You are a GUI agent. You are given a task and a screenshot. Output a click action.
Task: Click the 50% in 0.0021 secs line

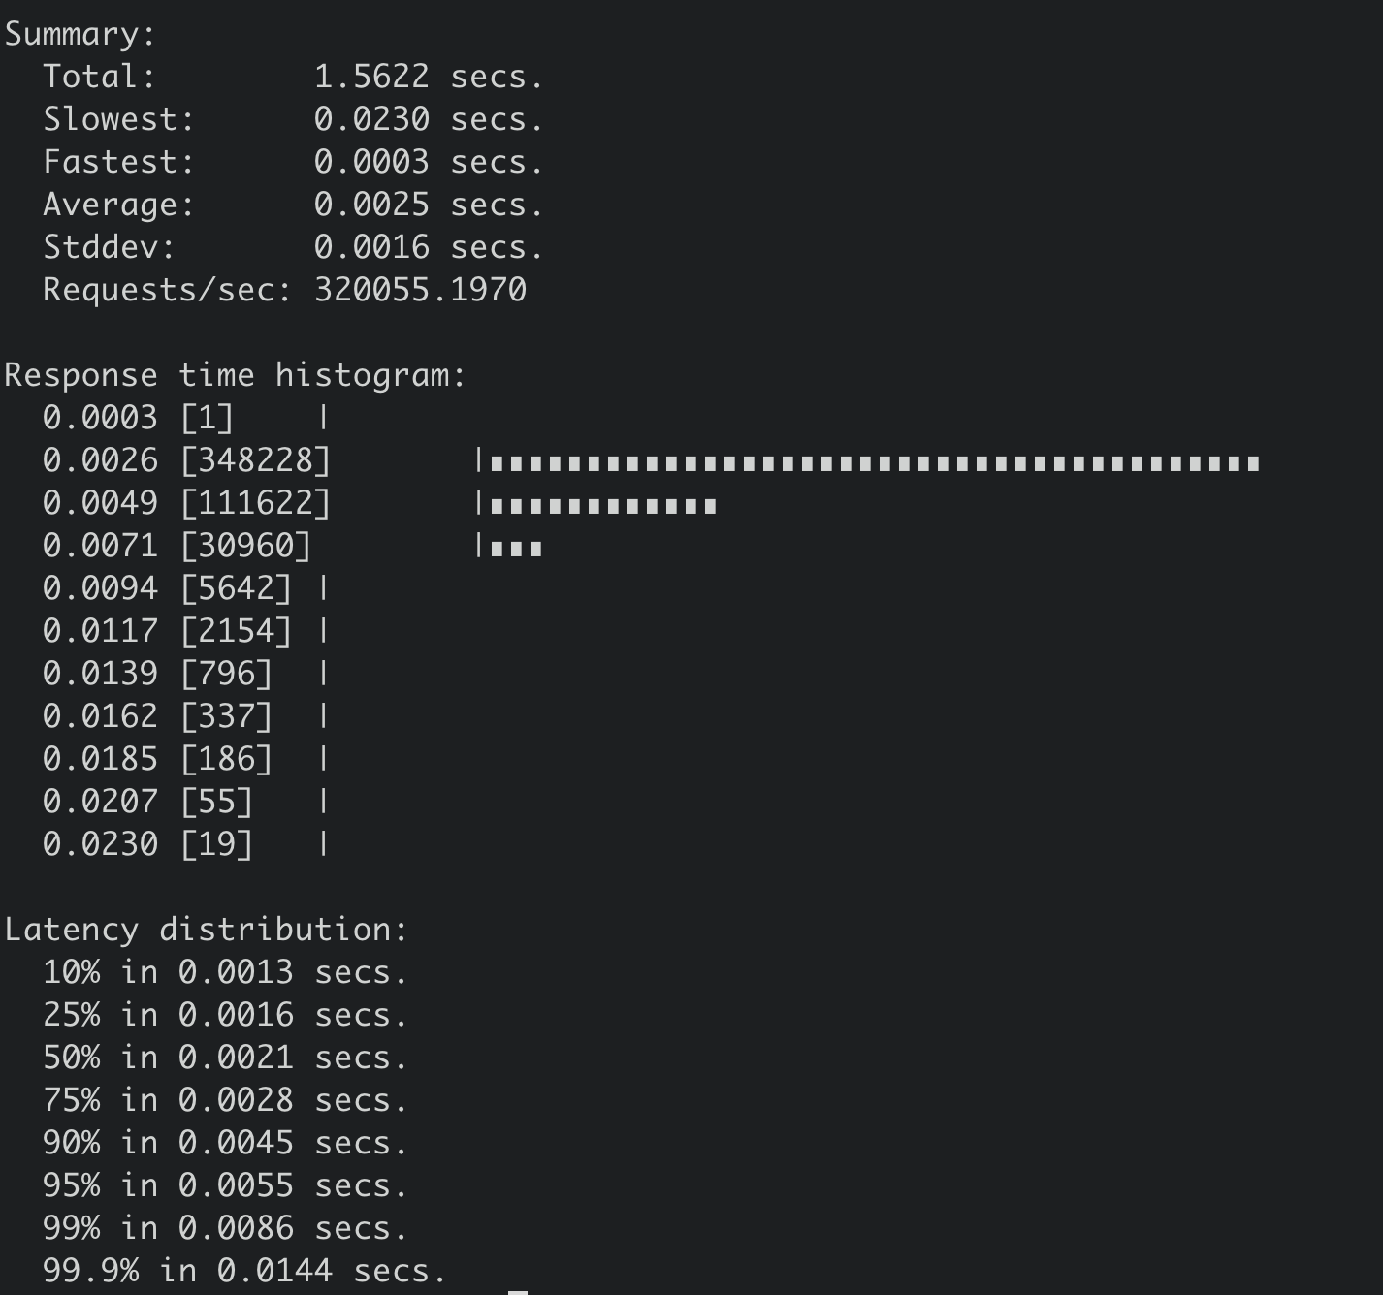[x=225, y=1058]
